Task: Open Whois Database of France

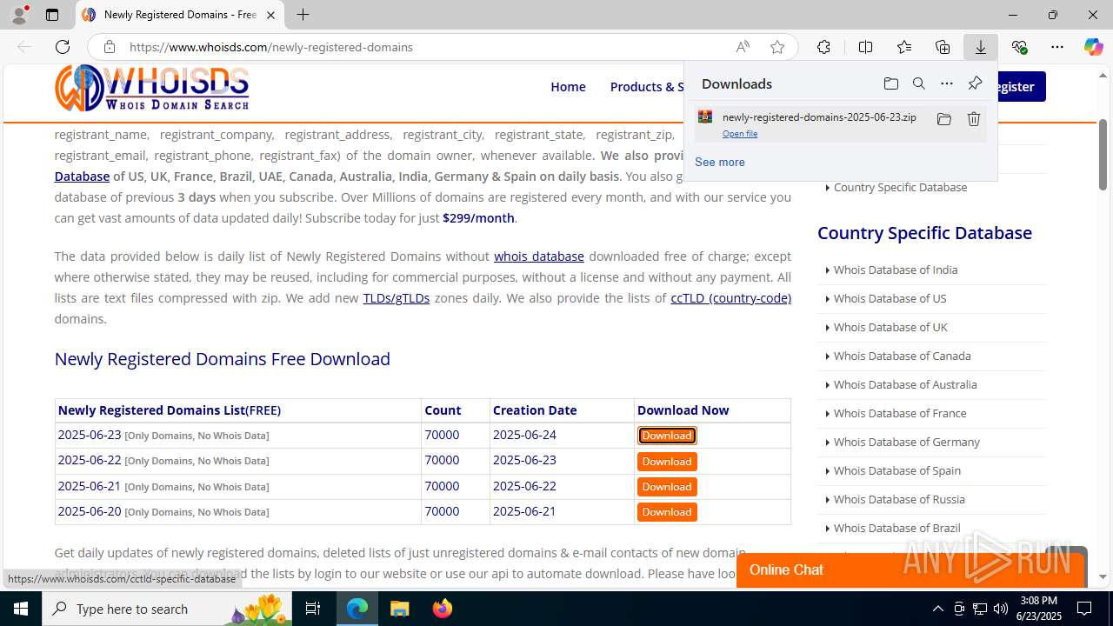Action: pos(900,413)
